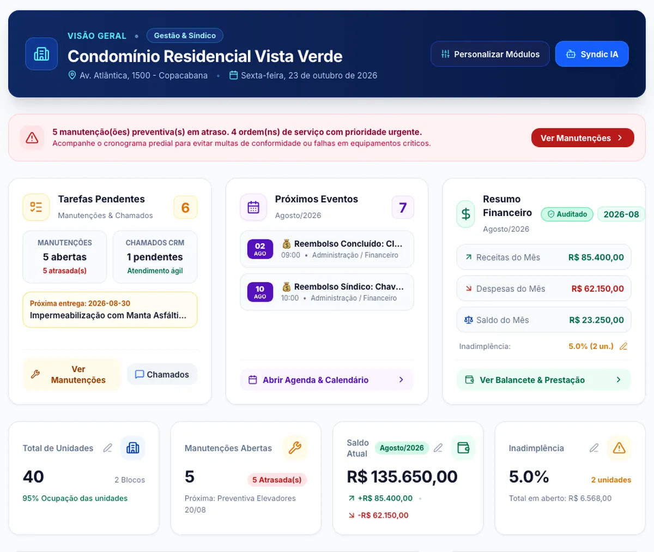
Task: Click the Saldo do Mês balance icon
Action: coord(469,320)
